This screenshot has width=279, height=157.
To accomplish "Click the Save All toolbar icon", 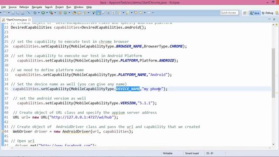I will [18, 13].
